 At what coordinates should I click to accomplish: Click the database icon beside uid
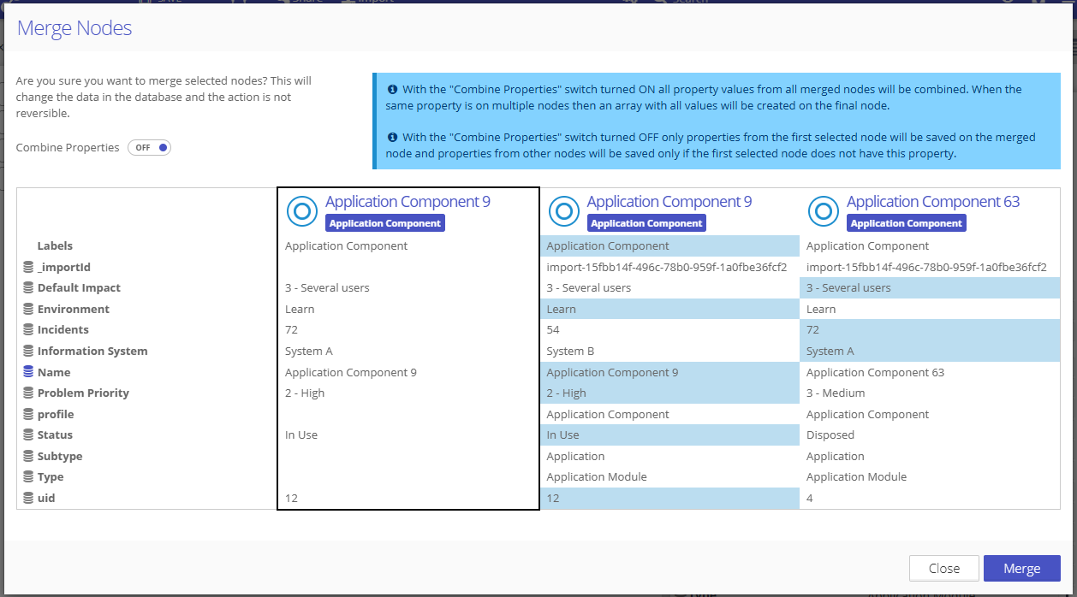coord(28,498)
